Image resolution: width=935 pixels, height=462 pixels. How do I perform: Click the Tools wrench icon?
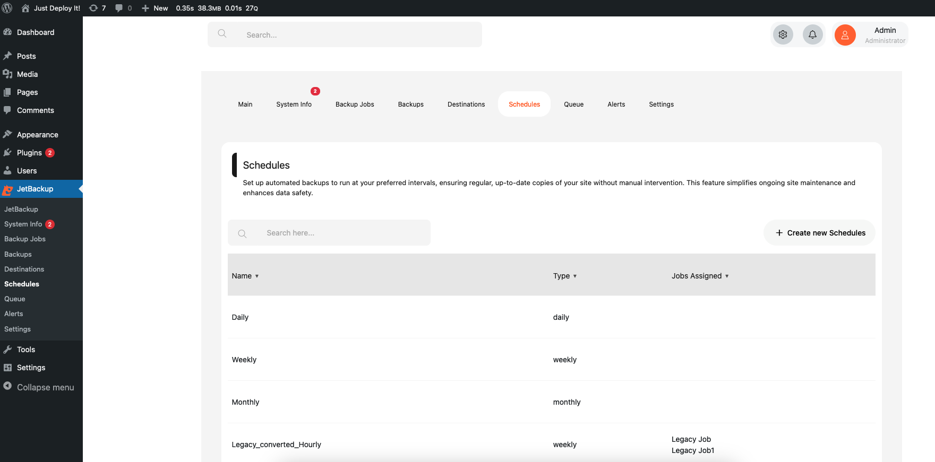tap(7, 349)
